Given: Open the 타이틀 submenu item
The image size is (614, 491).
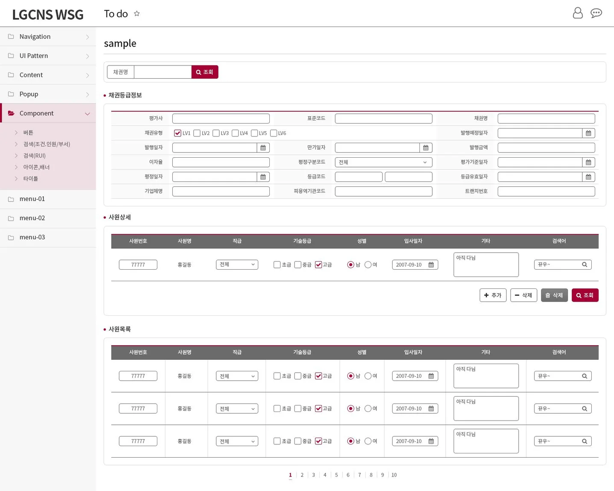Looking at the screenshot, I should click(x=30, y=179).
